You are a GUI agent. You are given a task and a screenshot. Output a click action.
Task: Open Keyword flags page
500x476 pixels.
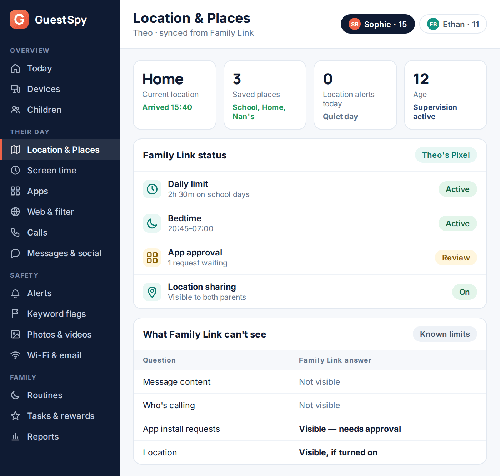(x=60, y=314)
